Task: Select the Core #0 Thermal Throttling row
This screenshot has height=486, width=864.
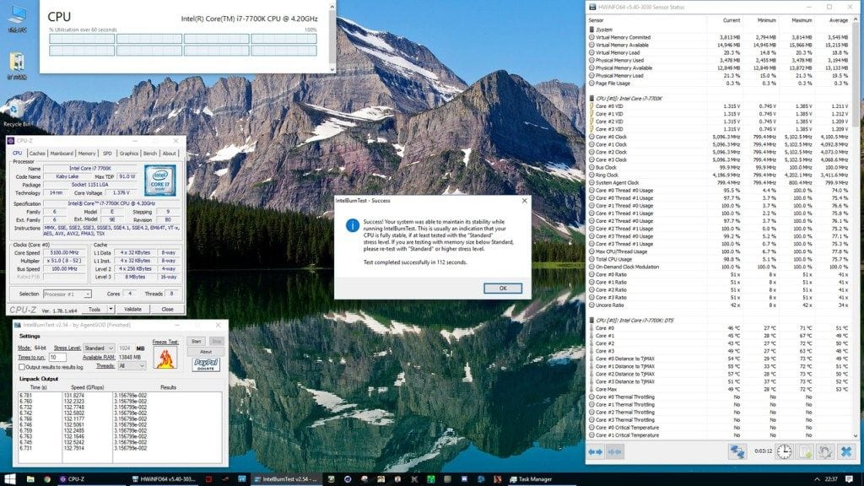Action: (x=719, y=397)
